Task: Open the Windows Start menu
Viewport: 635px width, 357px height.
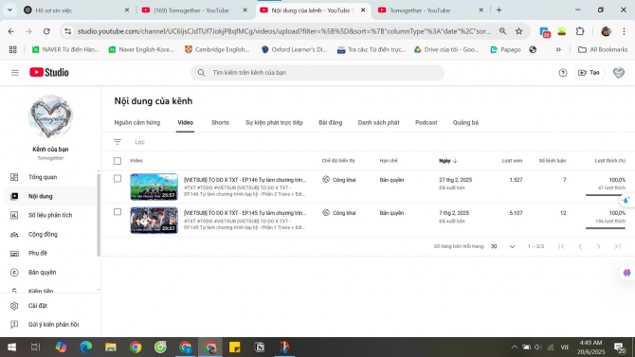Action: 11,348
